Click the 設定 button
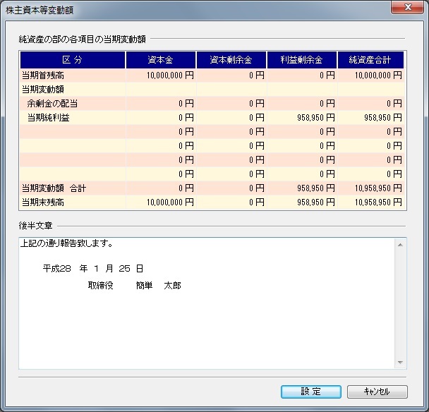The width and height of the screenshot is (429, 412). pyautogui.click(x=311, y=392)
